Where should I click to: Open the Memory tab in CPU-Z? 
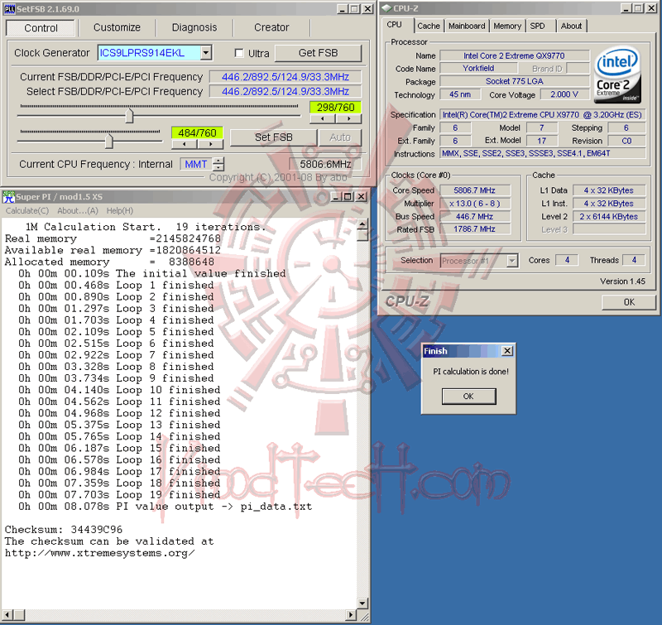(x=507, y=26)
